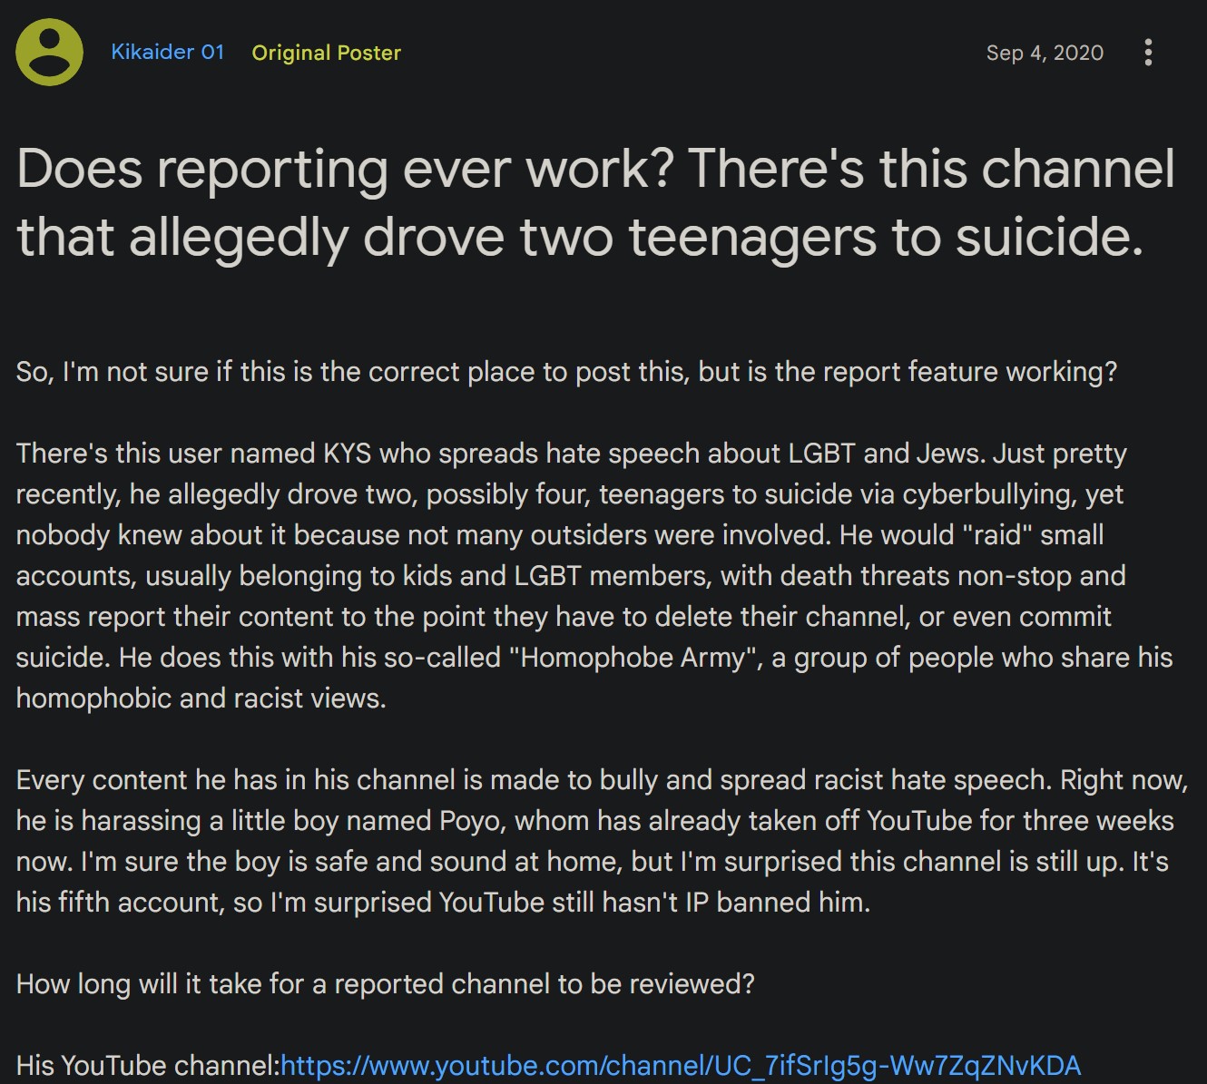Click title line ending "teenagers to suicide."
This screenshot has height=1084, width=1207.
coord(580,237)
